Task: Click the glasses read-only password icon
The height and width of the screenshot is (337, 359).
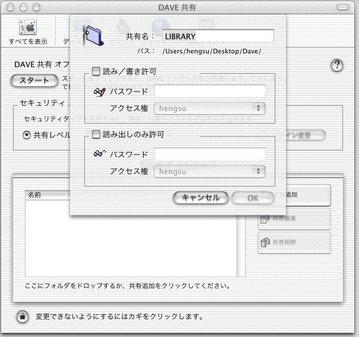Action: [100, 153]
